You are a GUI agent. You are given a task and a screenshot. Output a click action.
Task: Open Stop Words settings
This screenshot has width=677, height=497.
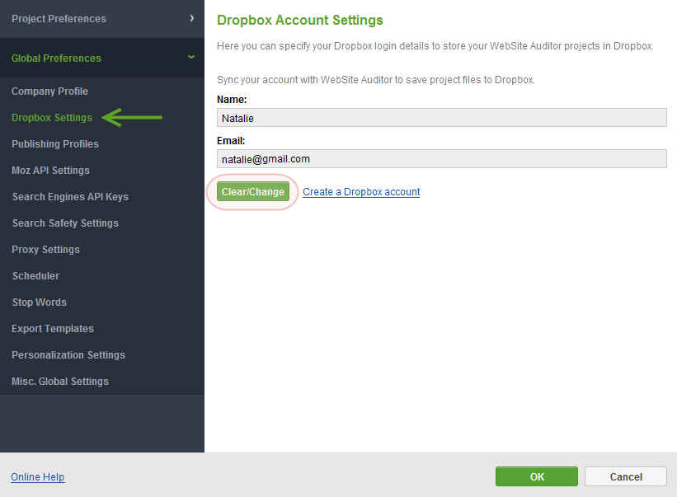40,302
